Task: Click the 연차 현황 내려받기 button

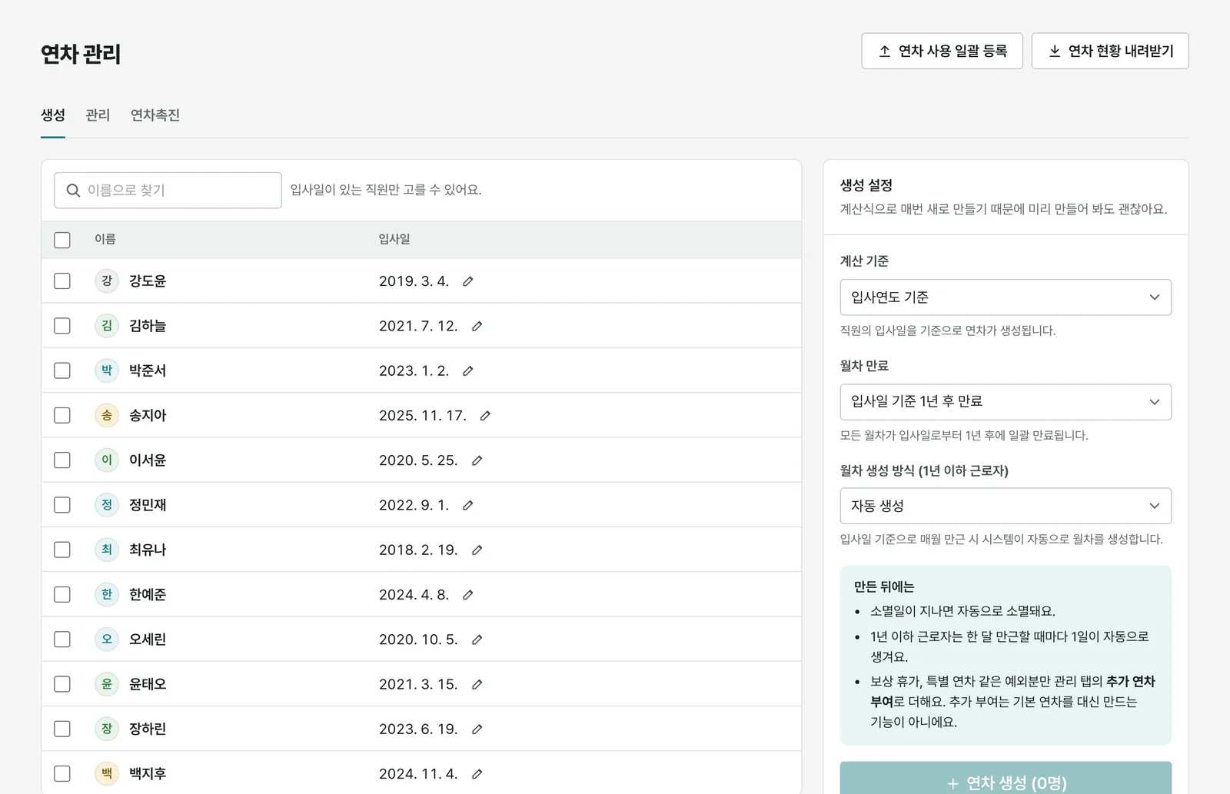Action: [x=1110, y=51]
